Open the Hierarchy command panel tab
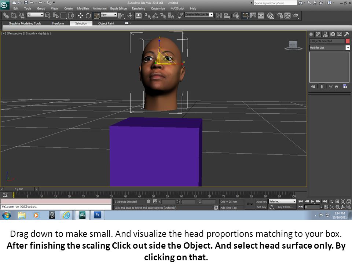The width and height of the screenshot is (352, 264). [x=325, y=34]
